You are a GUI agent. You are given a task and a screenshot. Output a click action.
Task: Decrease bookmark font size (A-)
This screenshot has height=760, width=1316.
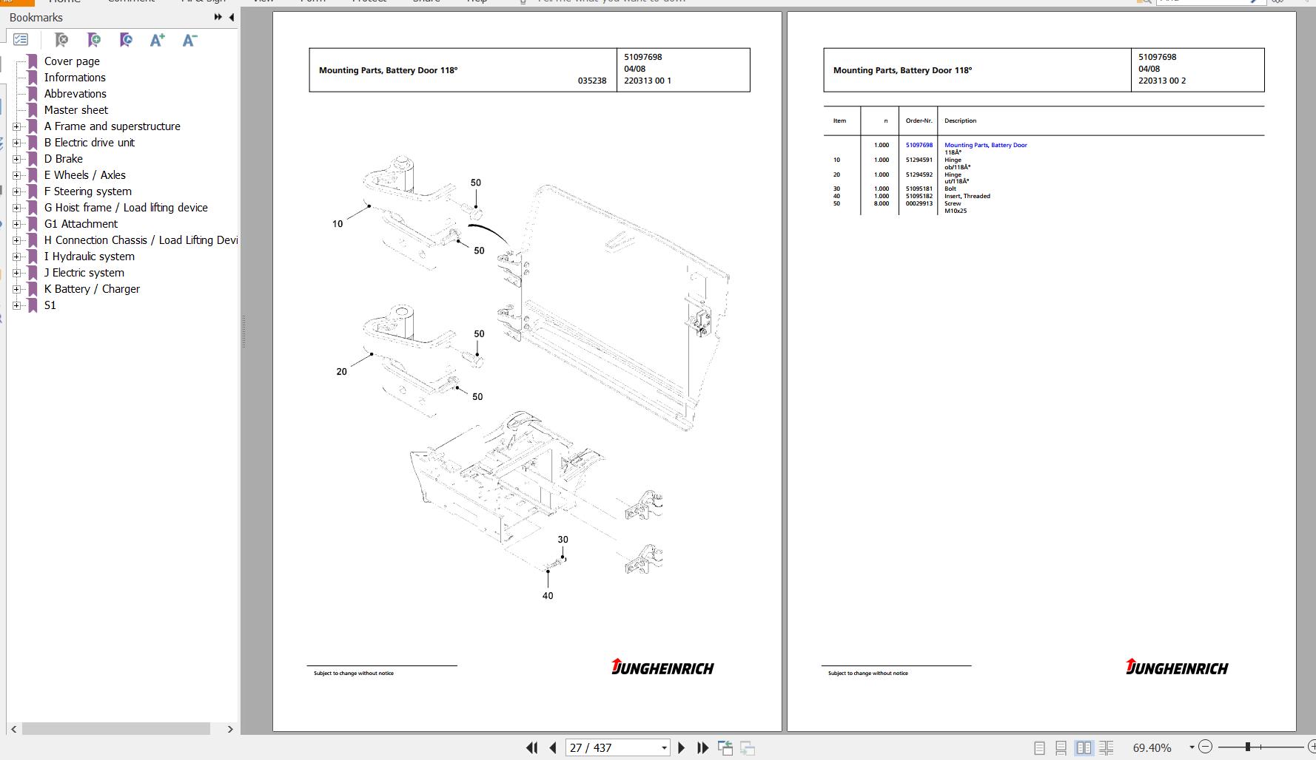point(189,40)
